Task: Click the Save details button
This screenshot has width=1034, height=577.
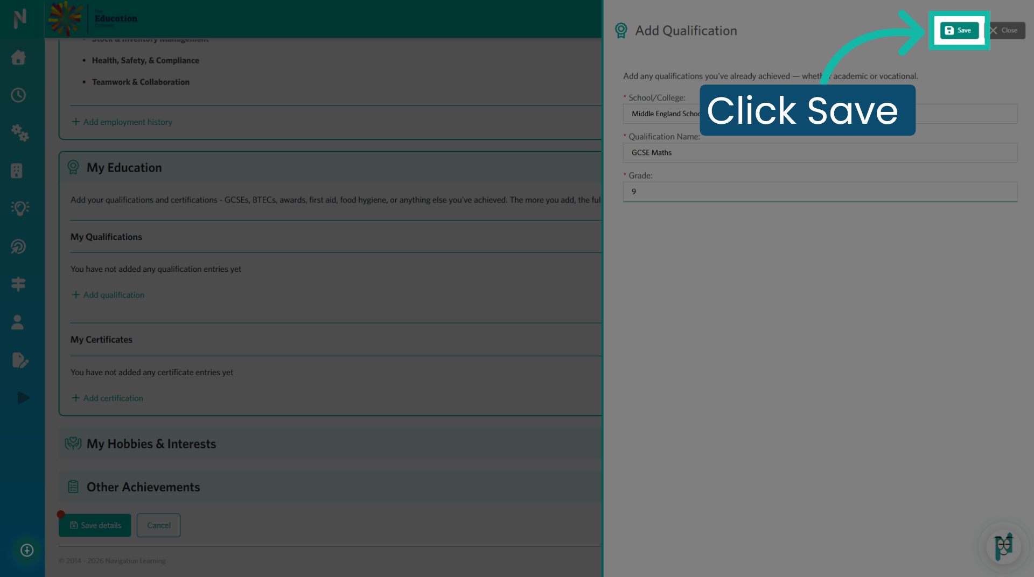Action: click(x=95, y=525)
